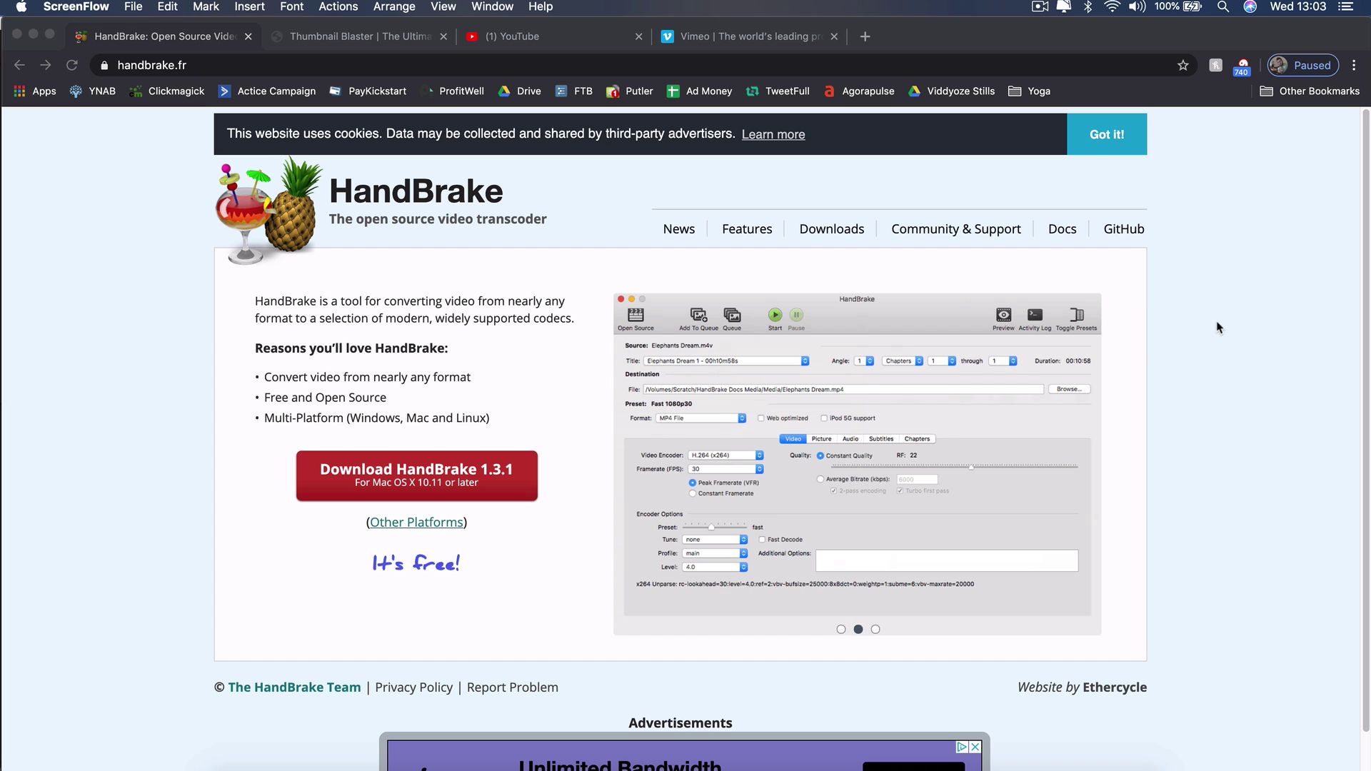
Task: Close the HandBrake browser tab
Action: (x=248, y=36)
